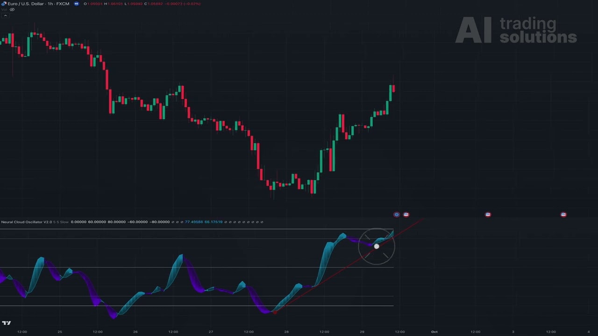Viewport: 598px width, 336px height.
Task: Open the US flag event marker next to blue marker
Action: (406, 215)
